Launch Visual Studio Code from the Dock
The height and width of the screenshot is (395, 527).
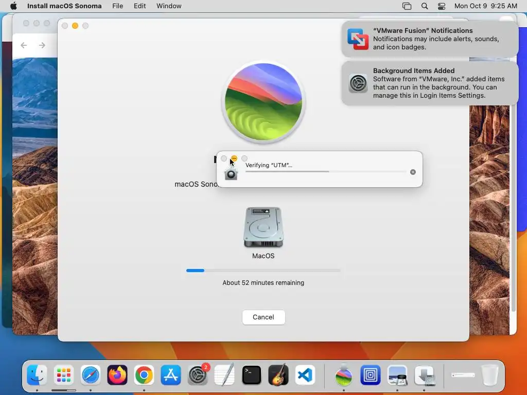click(305, 375)
